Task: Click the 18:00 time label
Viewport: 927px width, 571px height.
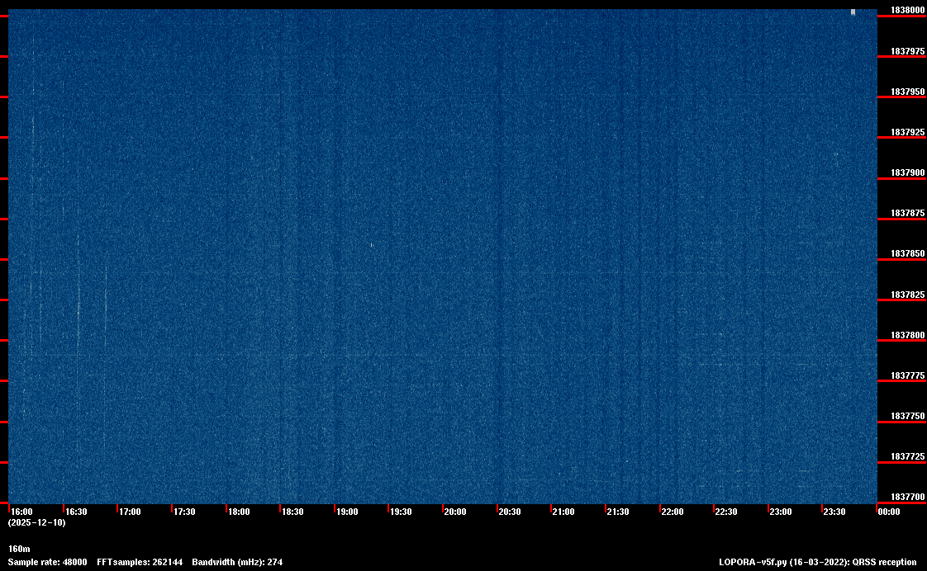Action: tap(239, 512)
